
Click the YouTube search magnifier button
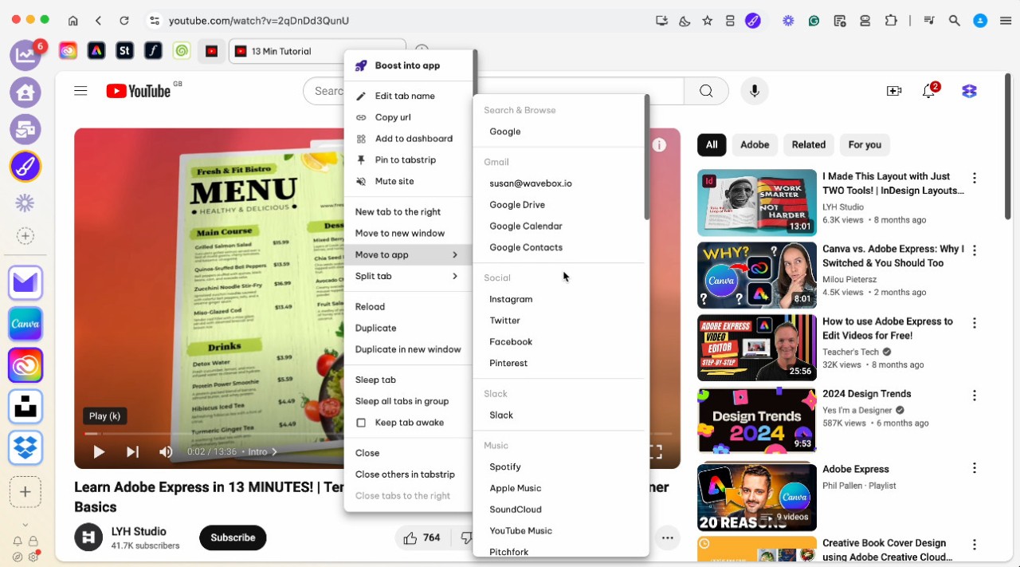706,91
